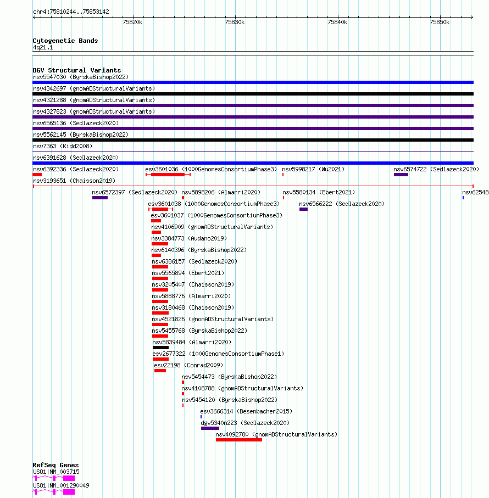Click the 75820k ruler tick label
The image size is (489, 498).
[x=132, y=22]
